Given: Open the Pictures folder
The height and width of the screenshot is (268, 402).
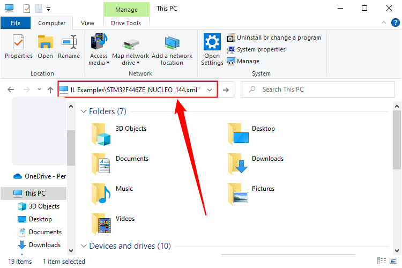Looking at the screenshot, I should [x=237, y=195].
